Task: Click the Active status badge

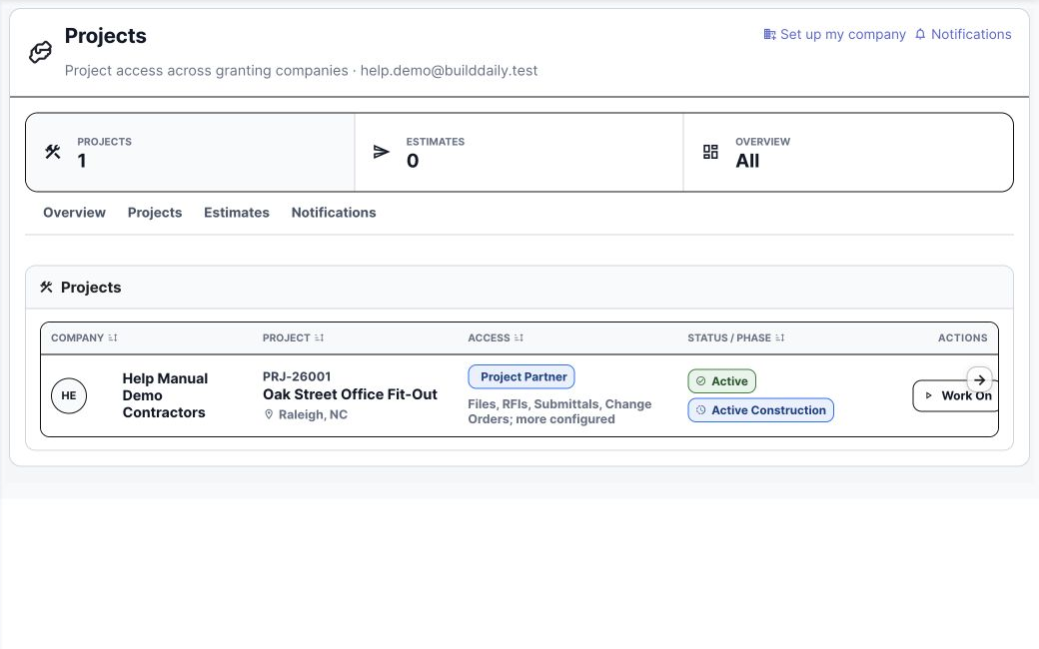Action: click(721, 381)
